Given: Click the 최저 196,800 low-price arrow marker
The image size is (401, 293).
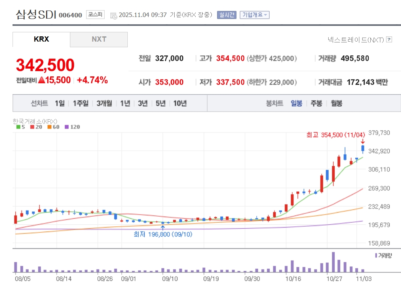Looking at the screenshot, I should [x=163, y=227].
